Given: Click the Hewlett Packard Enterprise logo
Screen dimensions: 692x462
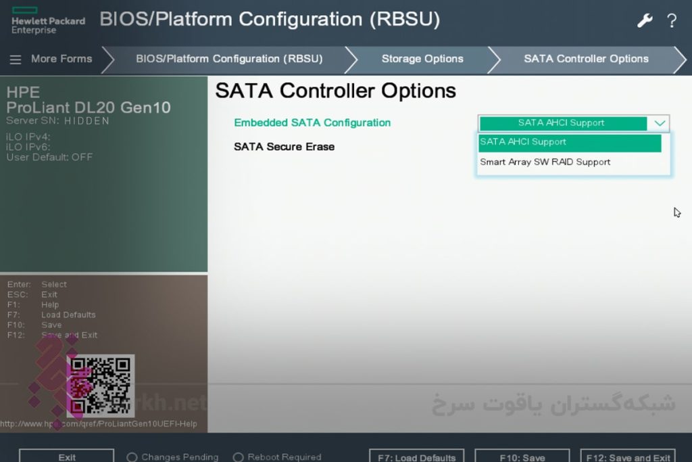Looking at the screenshot, I should [48, 22].
